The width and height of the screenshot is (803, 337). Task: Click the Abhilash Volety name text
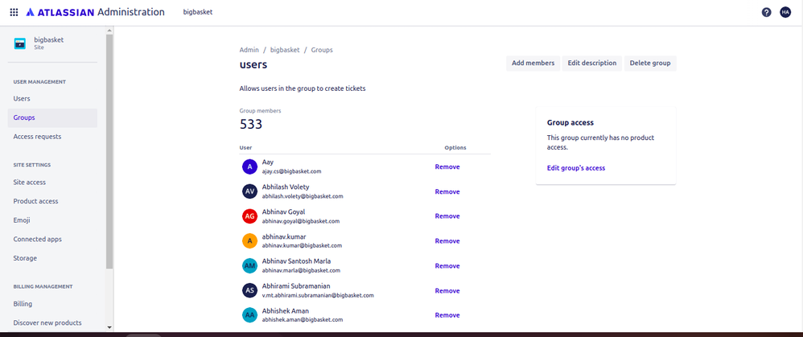tap(286, 187)
